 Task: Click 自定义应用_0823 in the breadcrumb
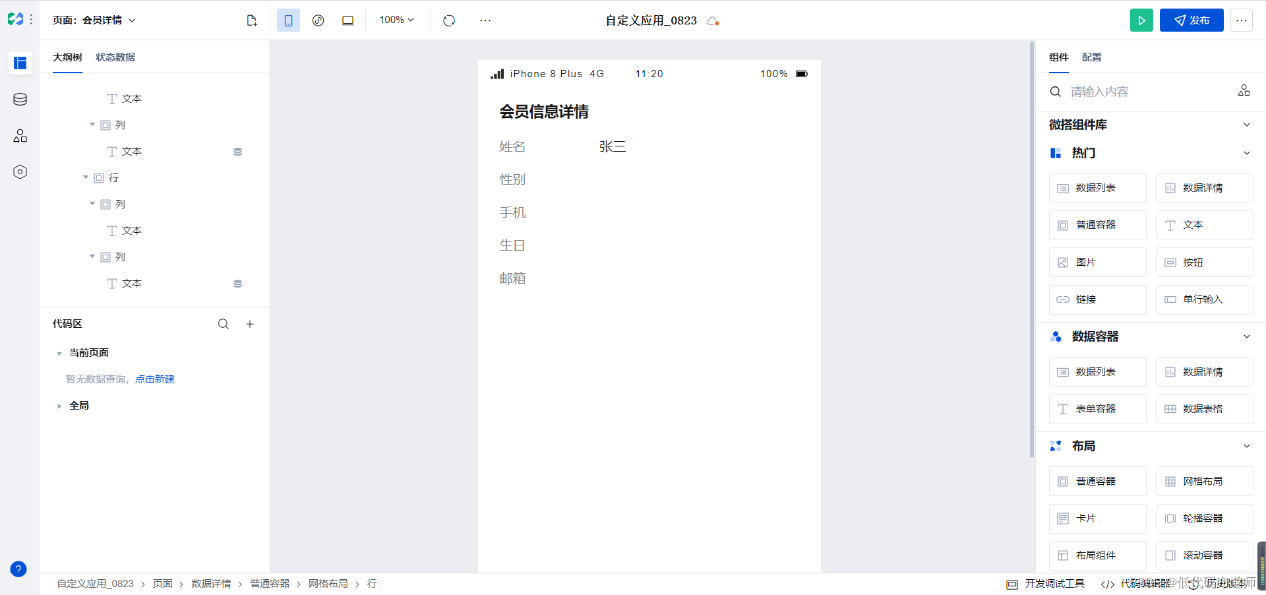point(96,584)
